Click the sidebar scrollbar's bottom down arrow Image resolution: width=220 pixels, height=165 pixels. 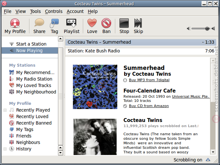(x=61, y=153)
